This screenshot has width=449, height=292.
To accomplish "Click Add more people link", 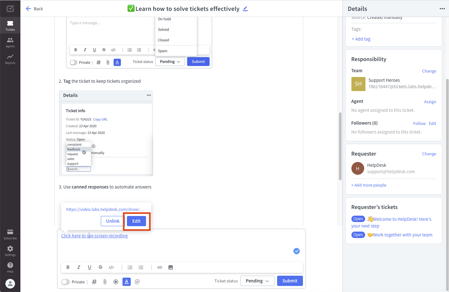I will 369,185.
